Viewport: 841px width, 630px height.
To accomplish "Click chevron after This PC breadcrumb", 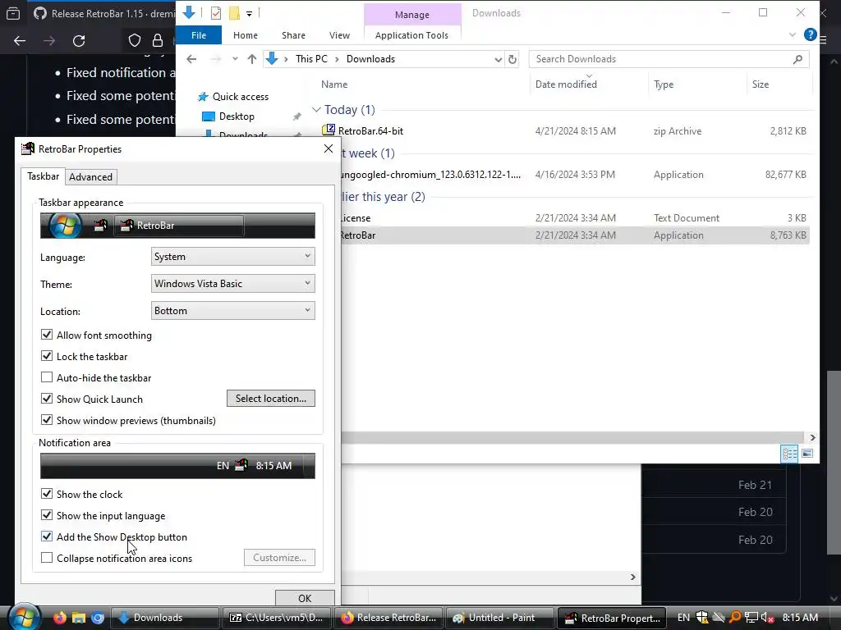I will pos(337,59).
